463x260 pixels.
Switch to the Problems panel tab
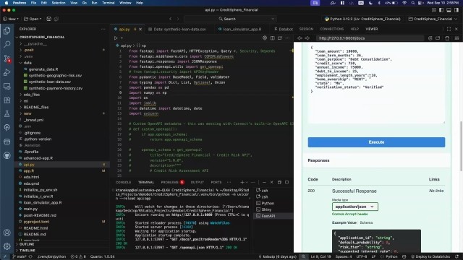(172, 182)
